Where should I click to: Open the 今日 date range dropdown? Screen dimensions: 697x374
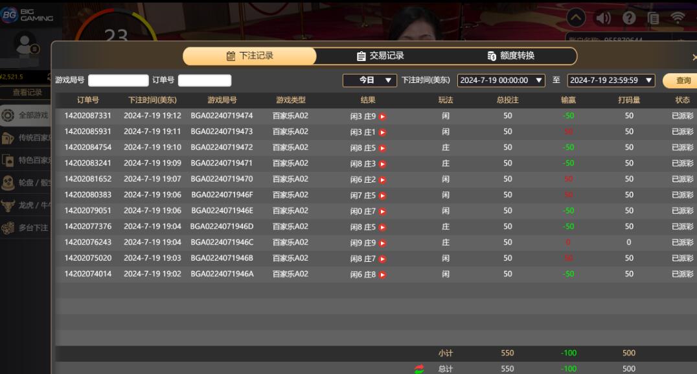[x=369, y=80]
